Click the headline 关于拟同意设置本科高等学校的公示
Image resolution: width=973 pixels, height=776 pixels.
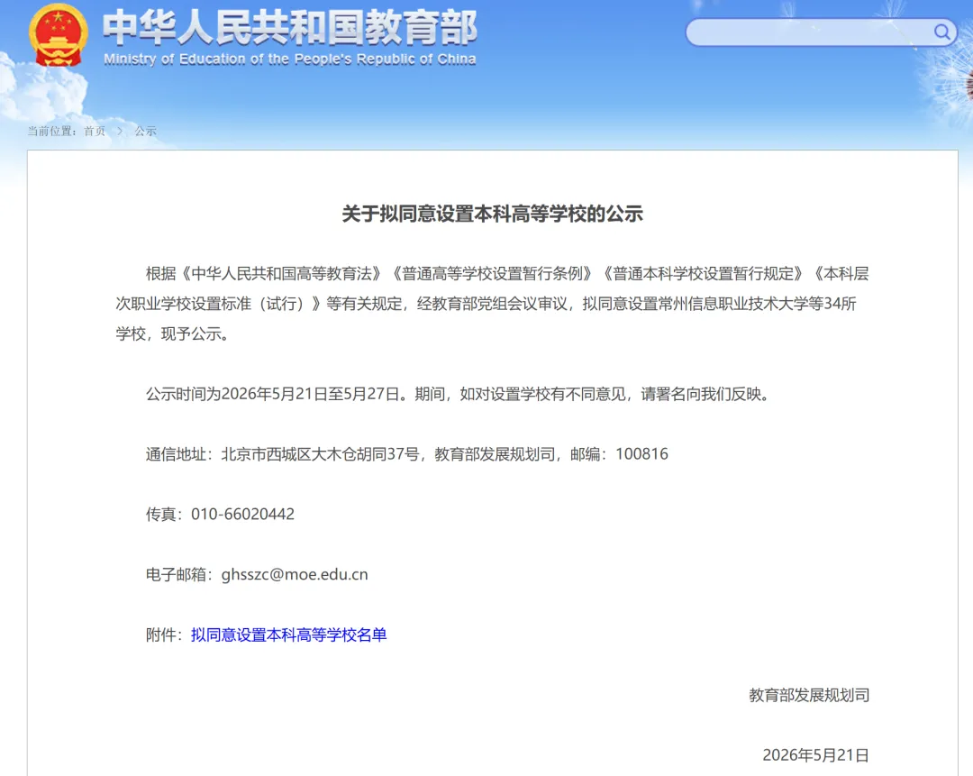pyautogui.click(x=492, y=214)
